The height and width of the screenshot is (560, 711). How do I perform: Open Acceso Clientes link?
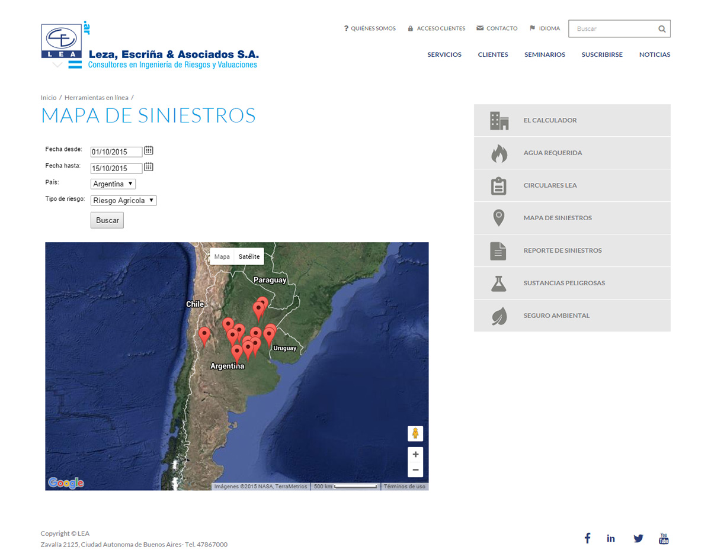click(x=437, y=28)
